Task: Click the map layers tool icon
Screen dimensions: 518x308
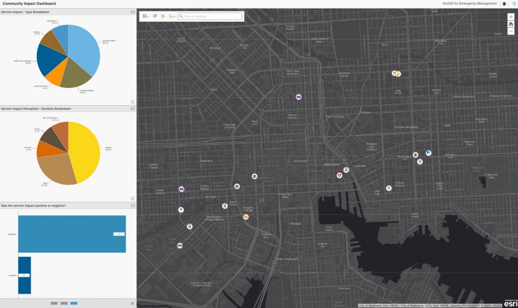Action: click(x=155, y=16)
